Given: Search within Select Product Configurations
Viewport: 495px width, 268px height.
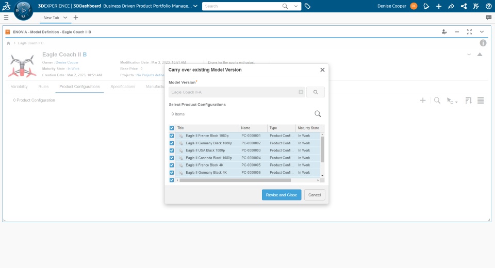Looking at the screenshot, I should 318,113.
